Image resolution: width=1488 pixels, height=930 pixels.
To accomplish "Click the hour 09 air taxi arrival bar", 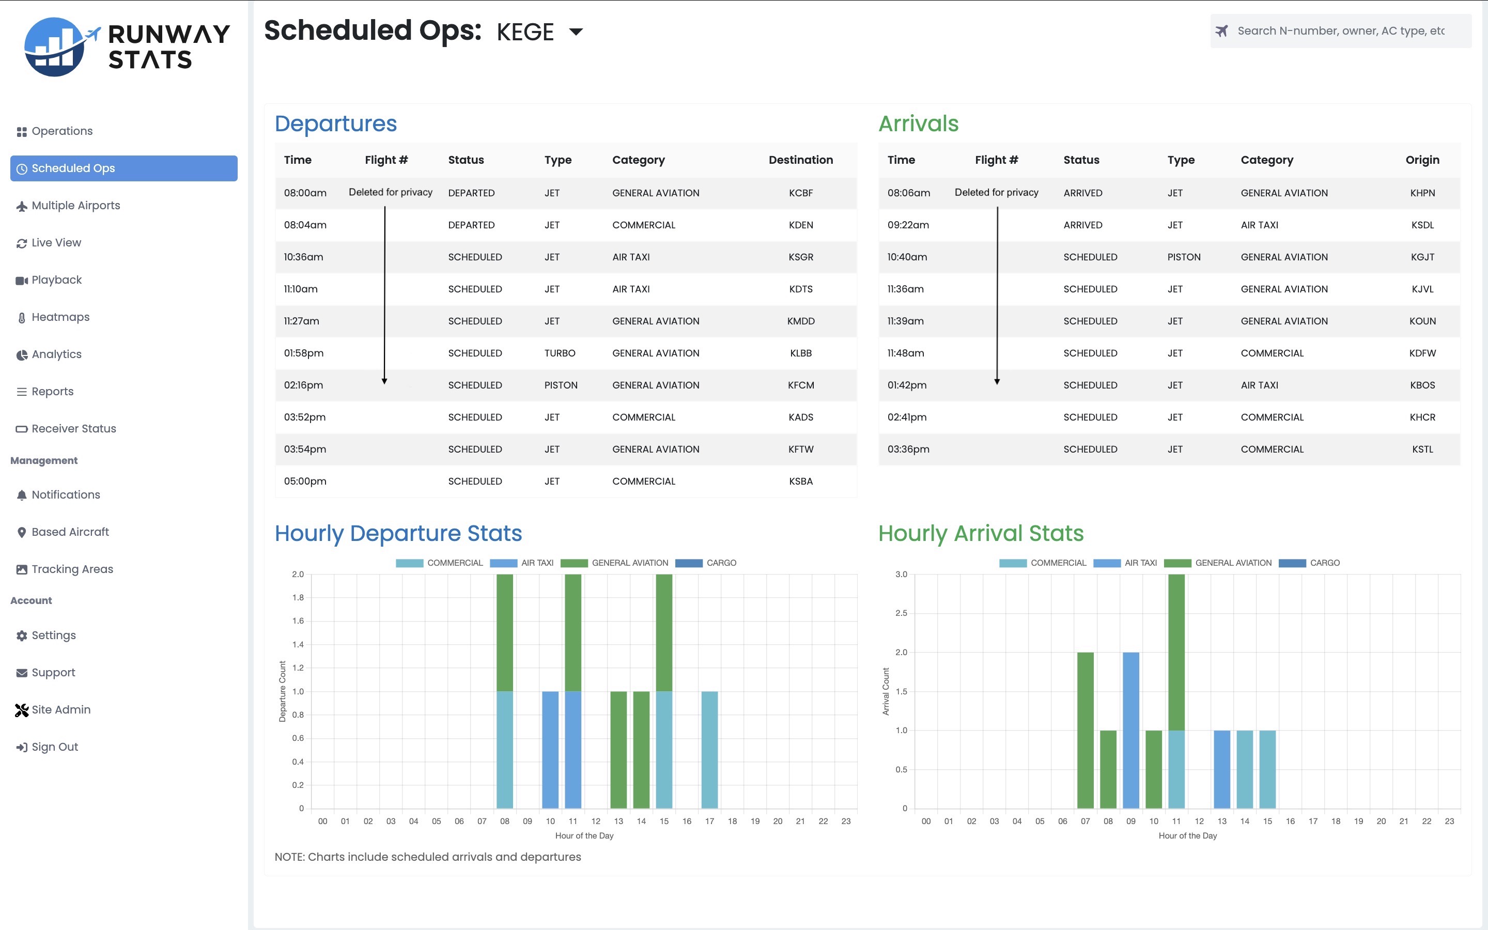I will point(1130,730).
